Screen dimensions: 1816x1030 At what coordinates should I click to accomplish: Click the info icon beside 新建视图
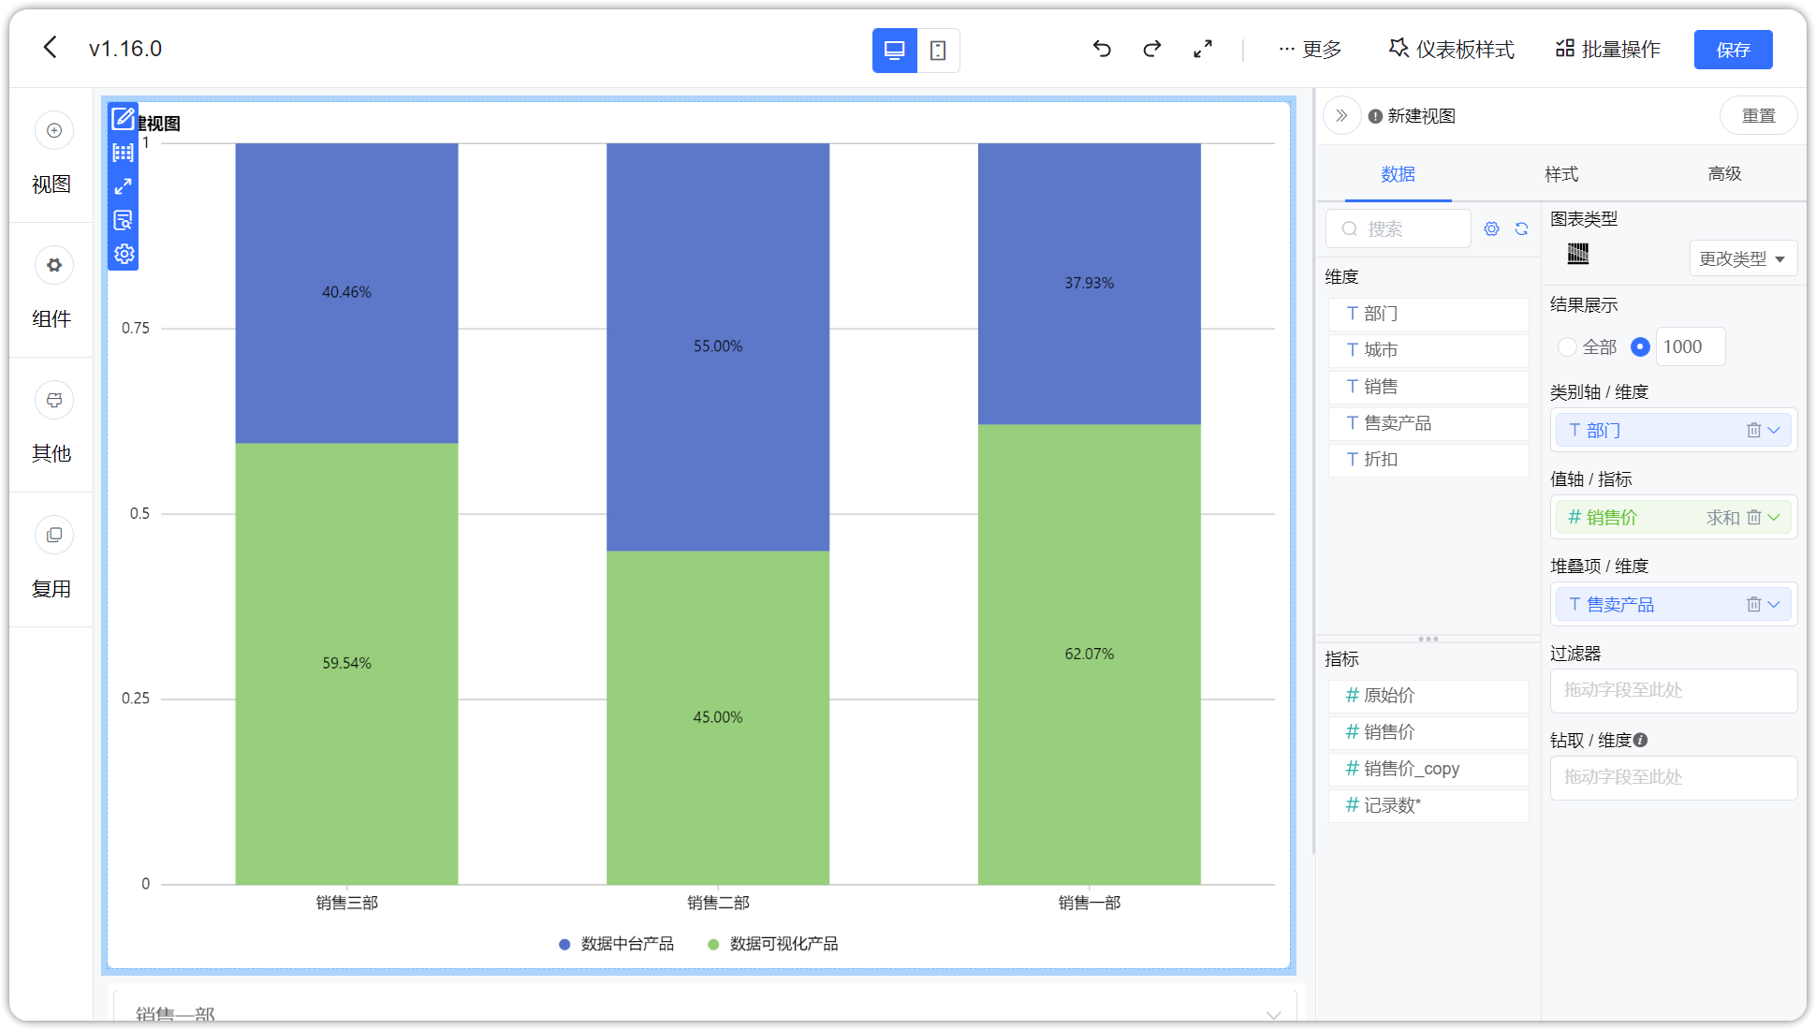(1375, 116)
